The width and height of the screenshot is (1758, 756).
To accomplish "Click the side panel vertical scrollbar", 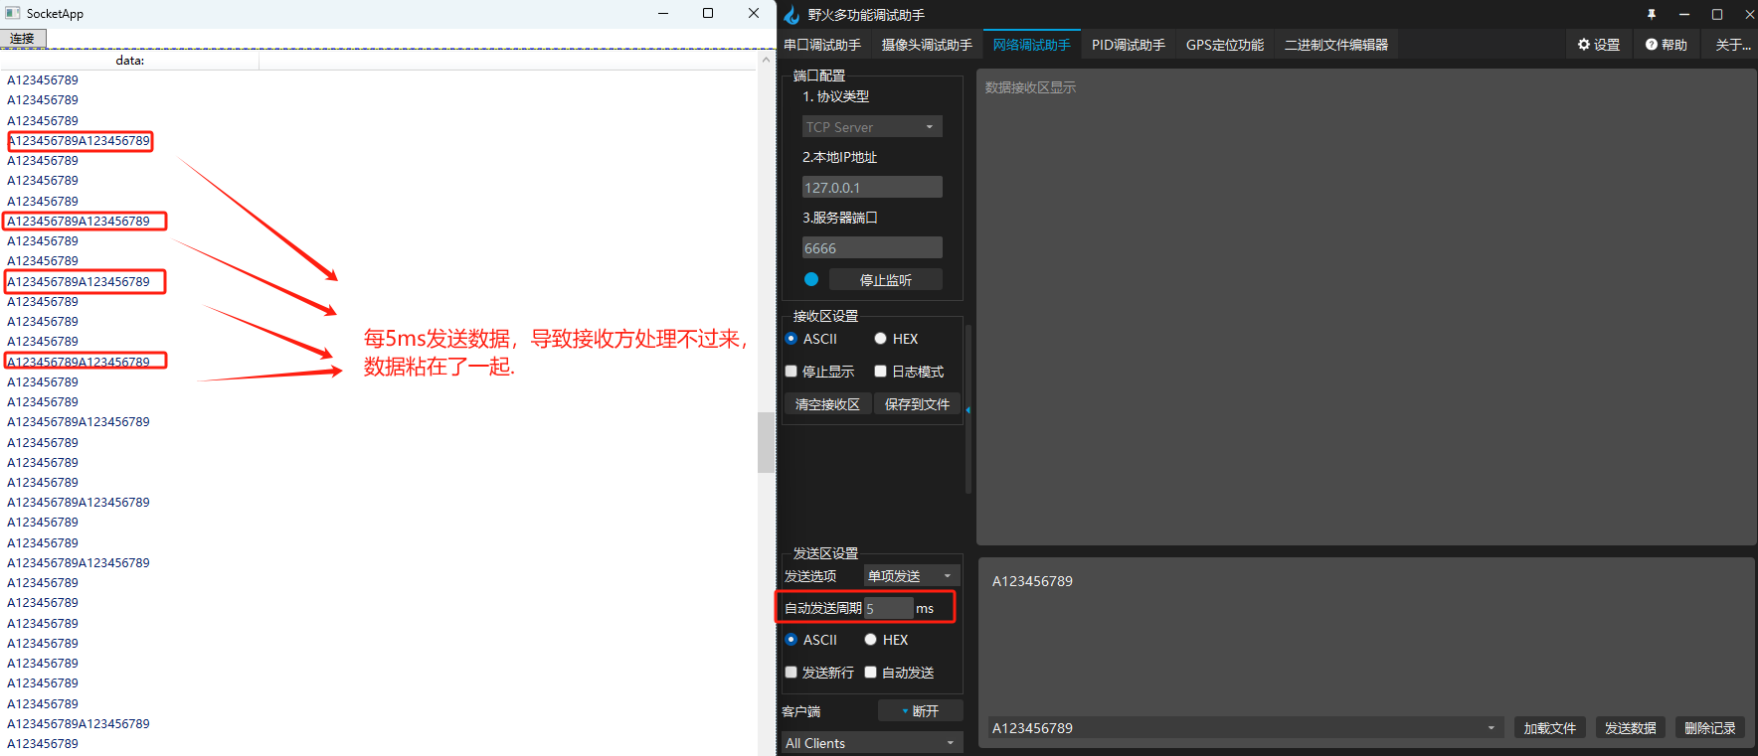I will tap(968, 409).
